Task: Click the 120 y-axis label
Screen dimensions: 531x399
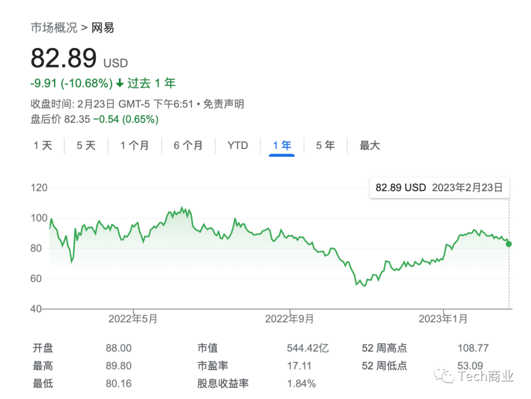Action: 39,188
